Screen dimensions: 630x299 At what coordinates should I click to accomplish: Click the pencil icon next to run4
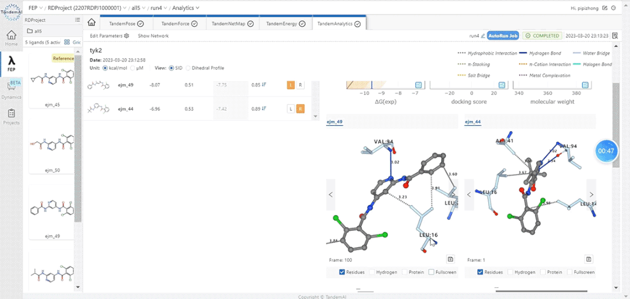483,36
